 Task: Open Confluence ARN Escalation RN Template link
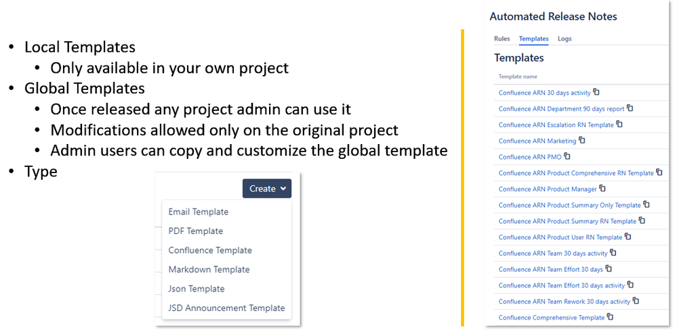(x=556, y=125)
